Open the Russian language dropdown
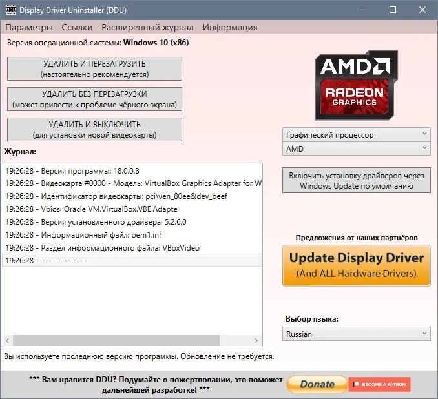This screenshot has width=438, height=399. point(357,334)
